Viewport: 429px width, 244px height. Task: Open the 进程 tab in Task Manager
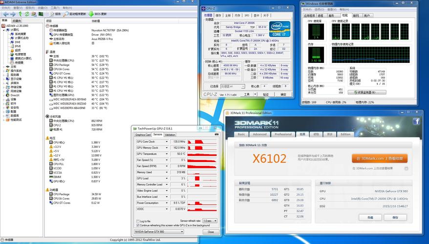coord(321,16)
